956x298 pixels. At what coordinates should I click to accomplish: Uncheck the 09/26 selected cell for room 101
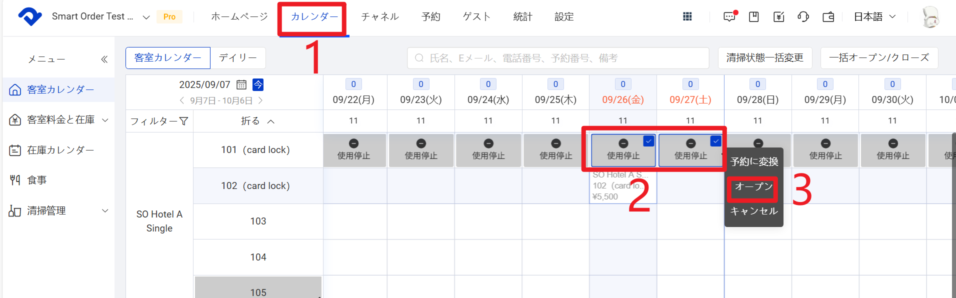[648, 141]
